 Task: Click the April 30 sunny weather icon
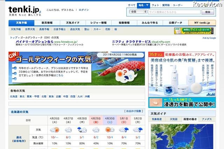coord(110,130)
